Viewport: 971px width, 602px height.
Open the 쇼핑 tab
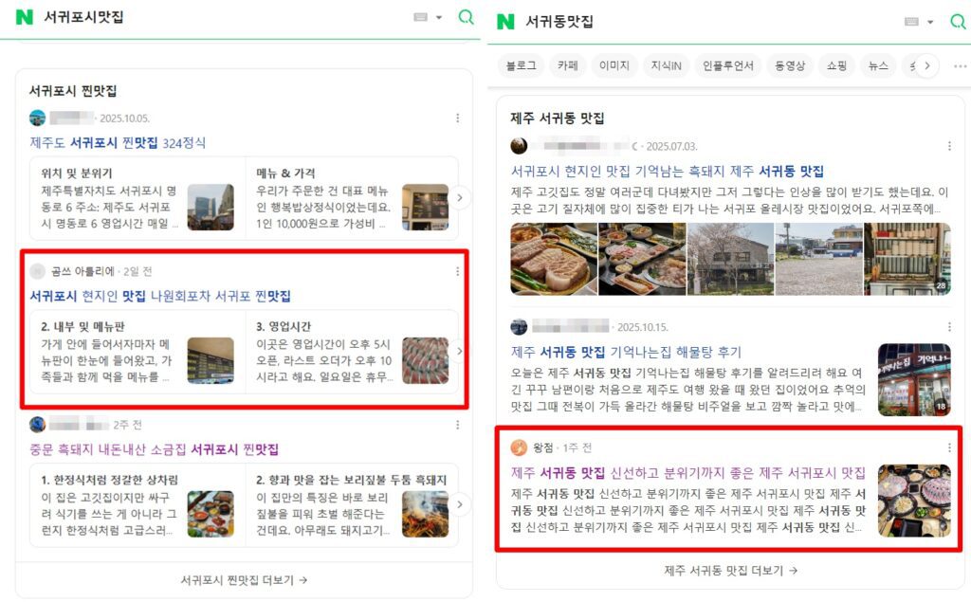coord(836,65)
